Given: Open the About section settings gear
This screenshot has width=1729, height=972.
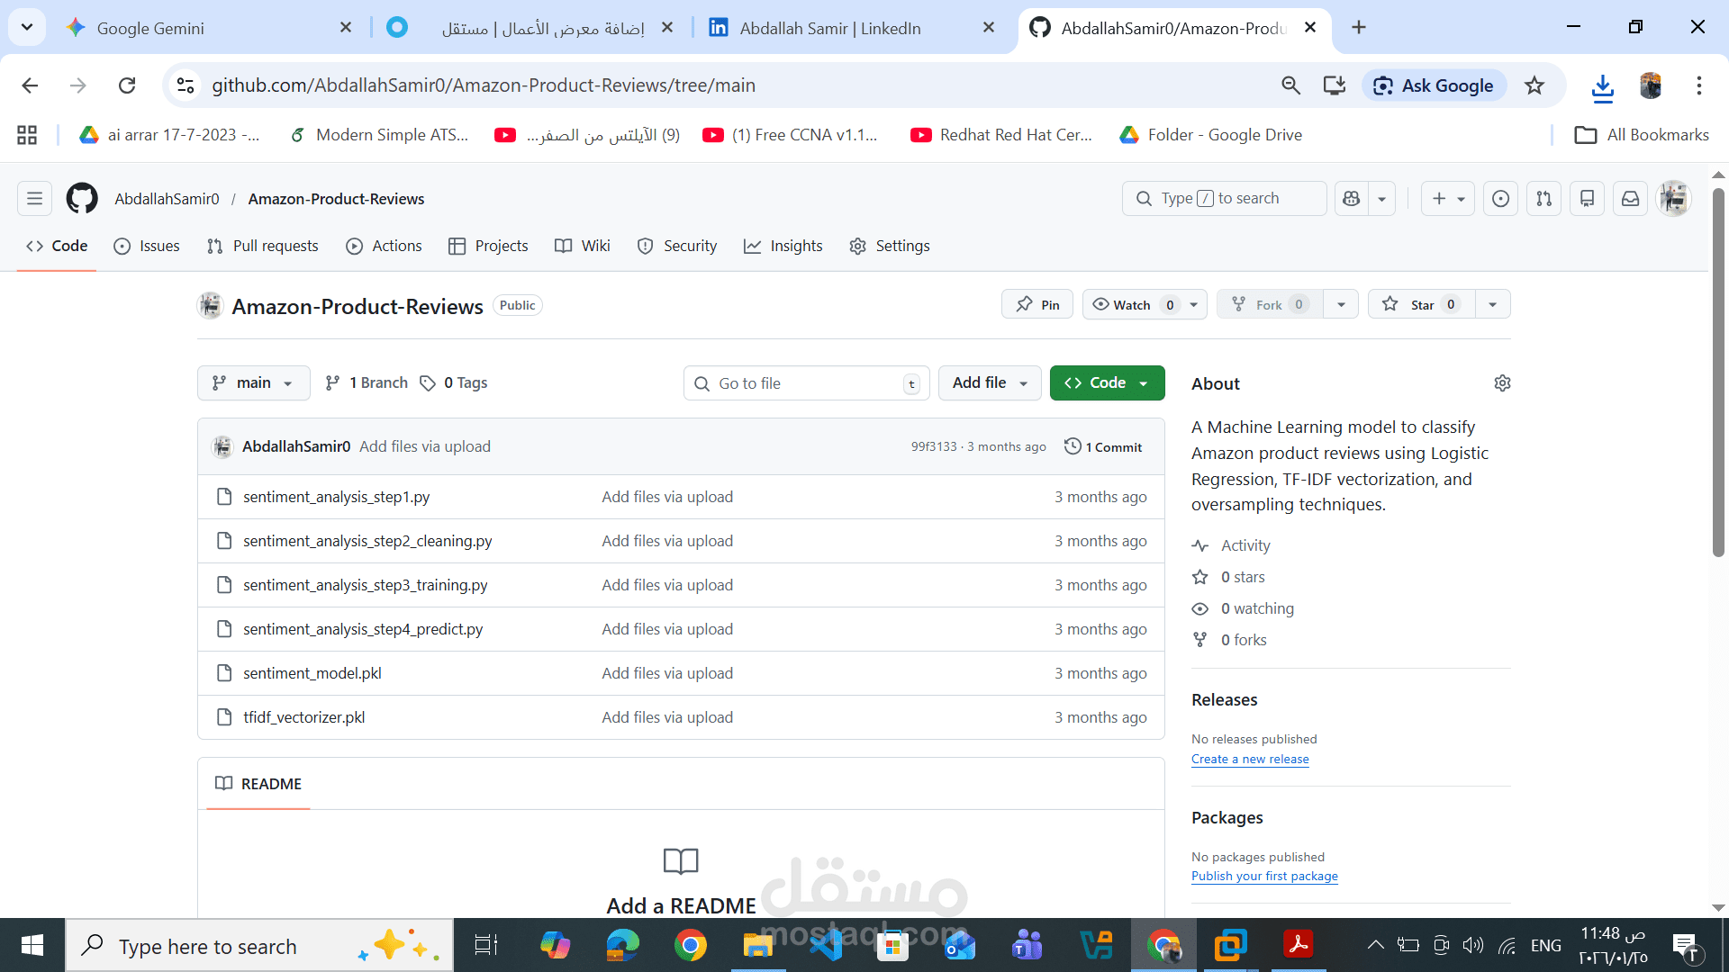Looking at the screenshot, I should (1502, 382).
